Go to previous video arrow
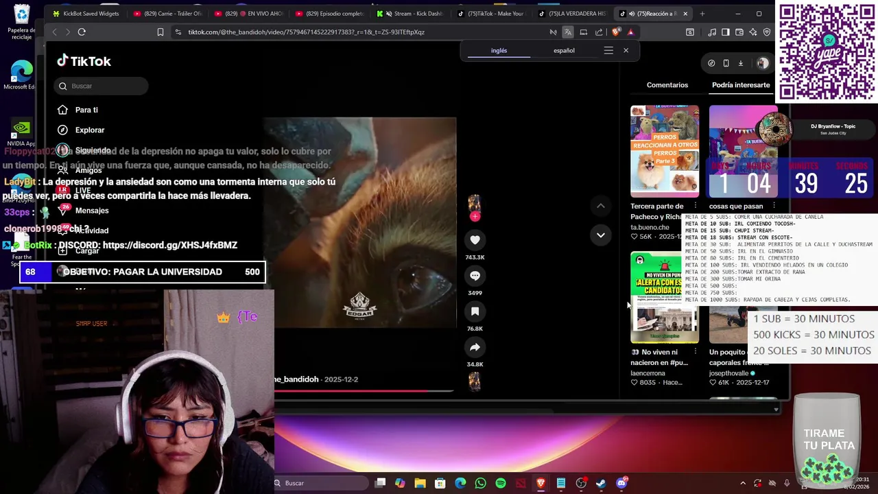878x494 pixels. coord(600,205)
